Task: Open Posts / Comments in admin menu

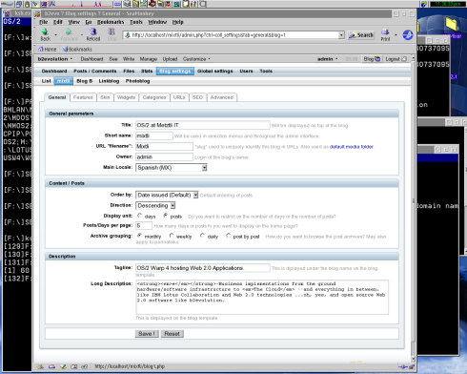Action: coord(95,71)
